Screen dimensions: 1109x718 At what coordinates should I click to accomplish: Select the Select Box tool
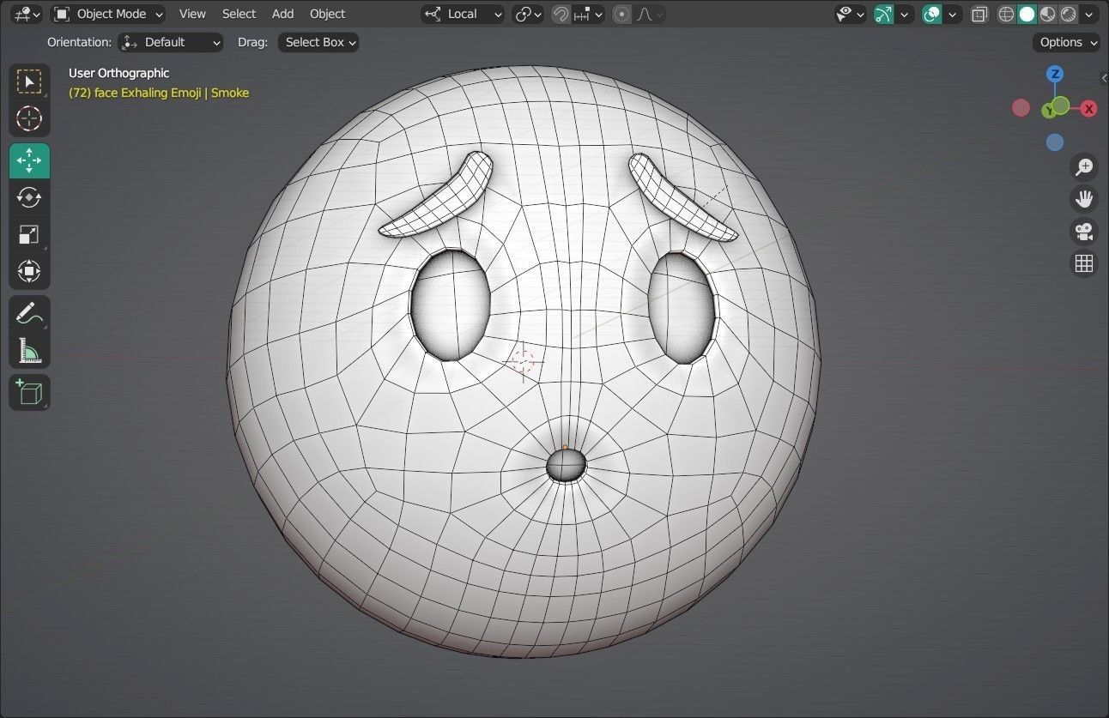pos(29,81)
